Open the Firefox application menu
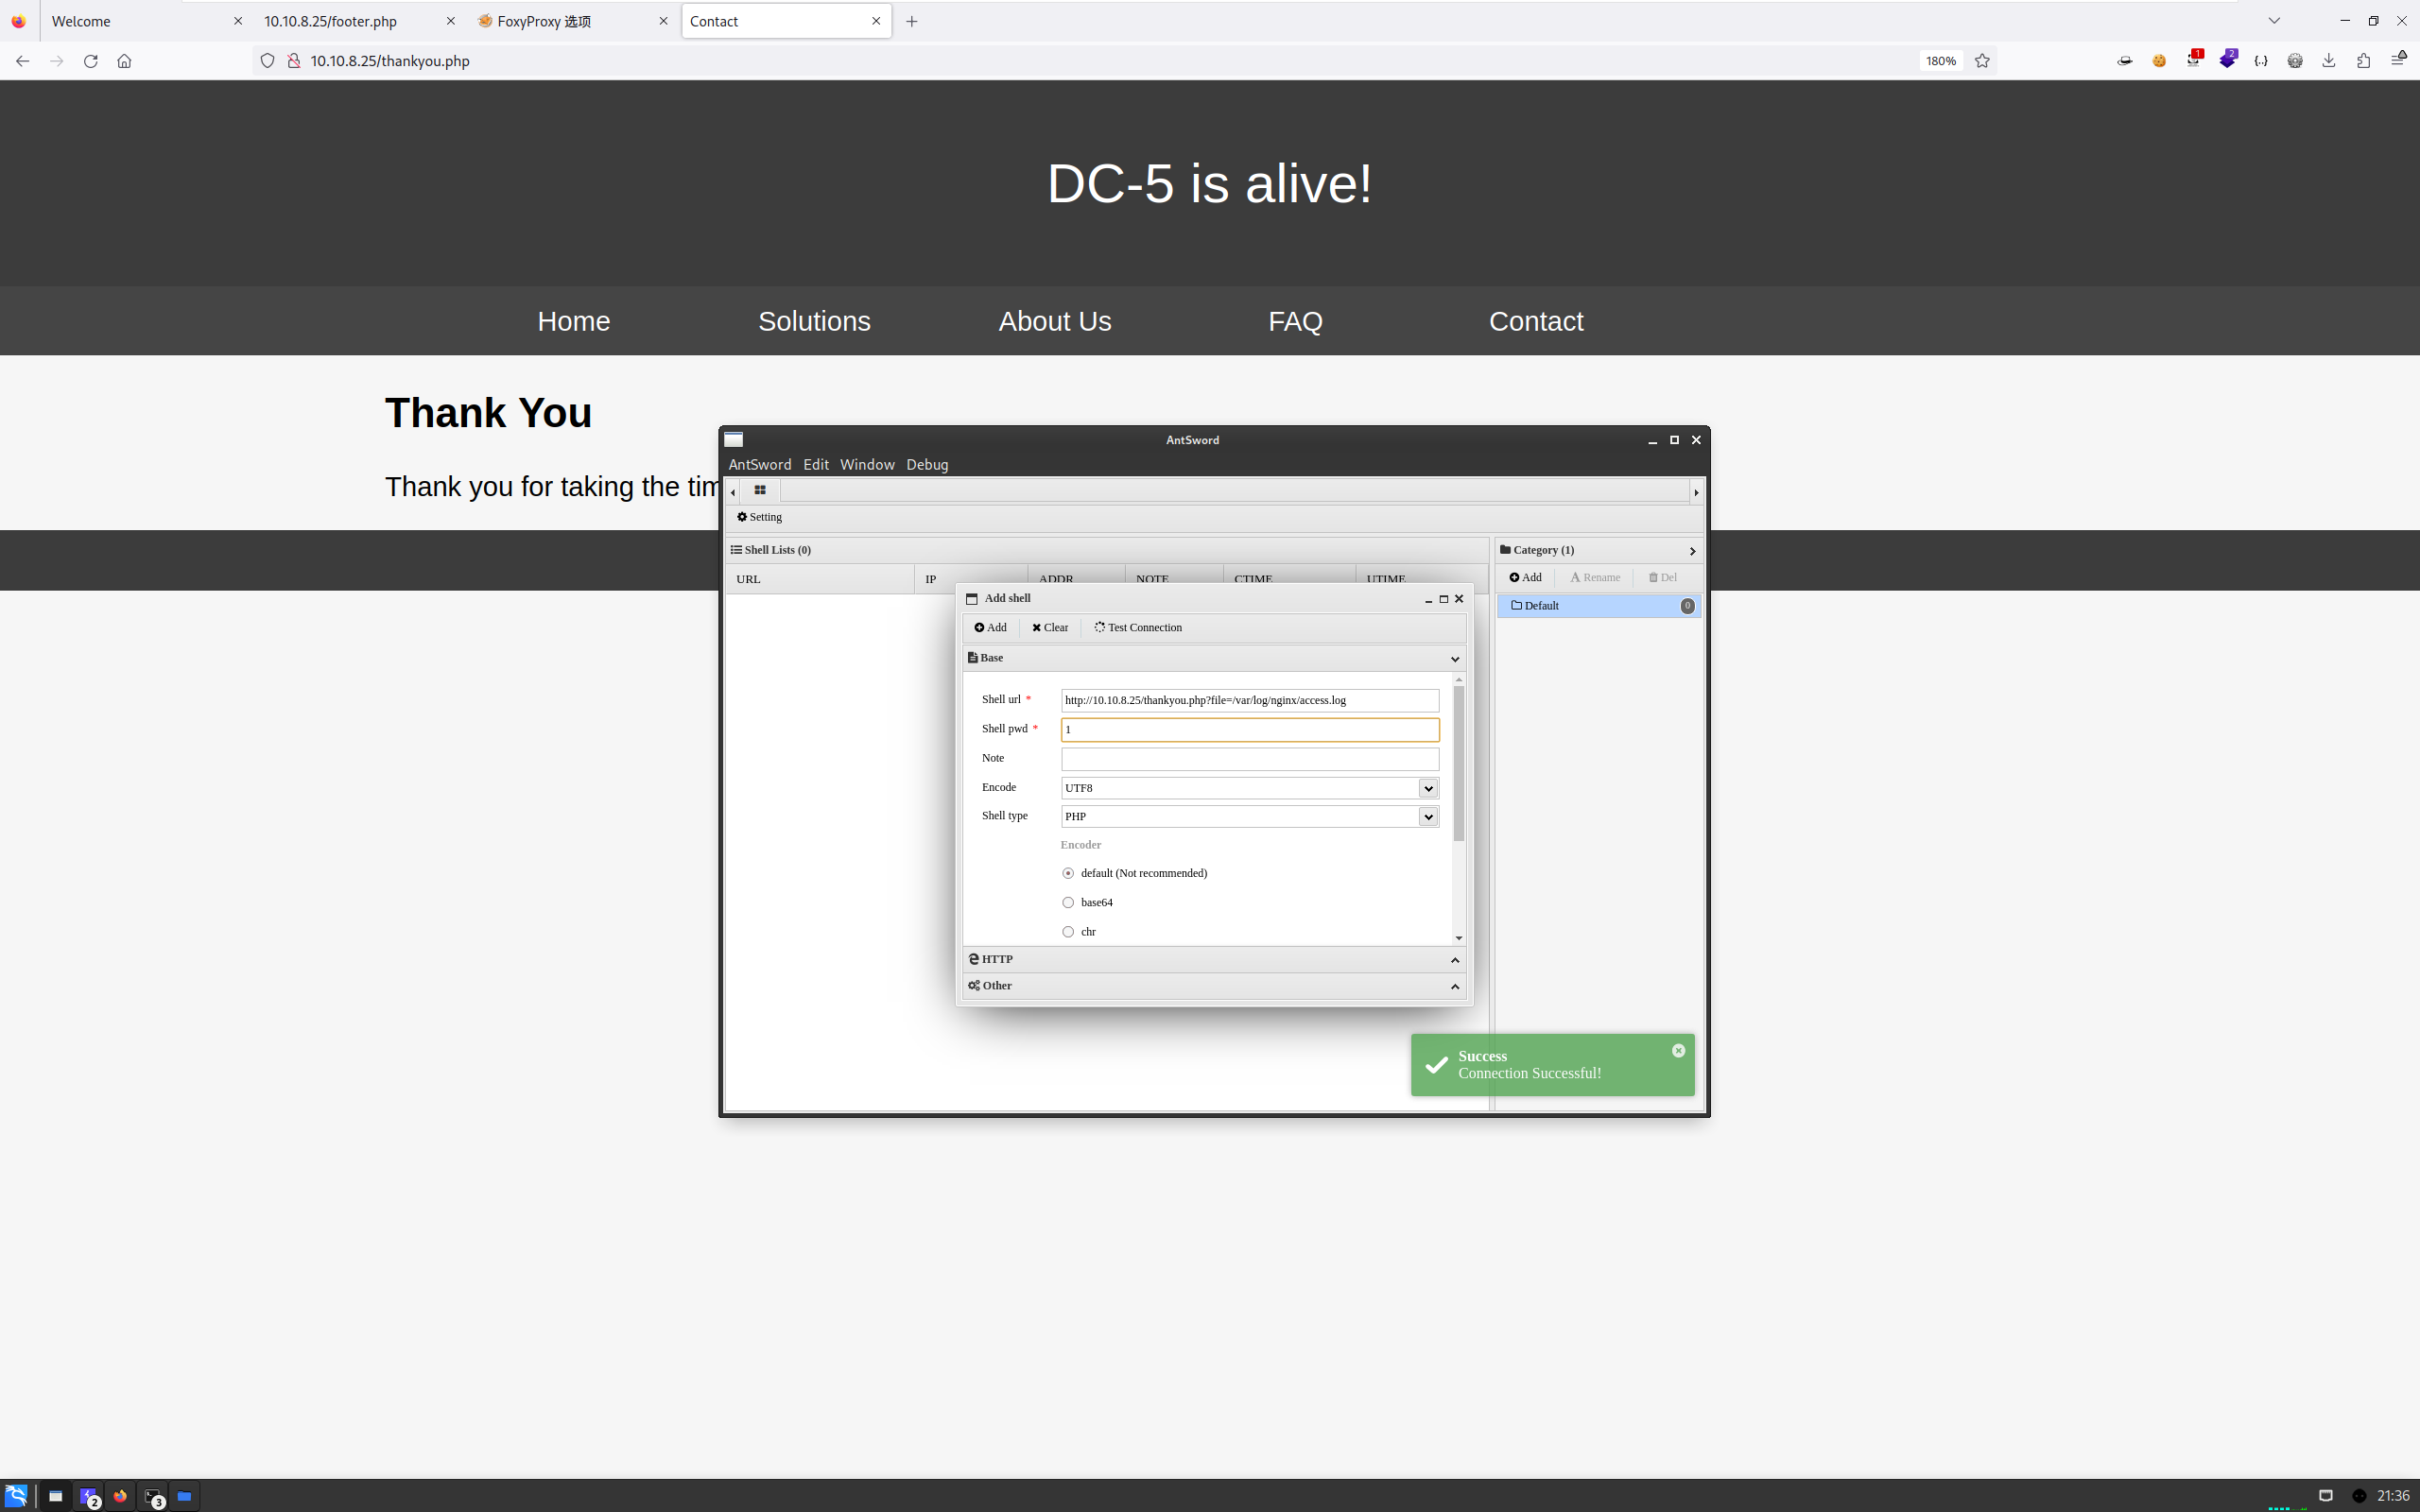Image resolution: width=2420 pixels, height=1512 pixels. click(x=2398, y=60)
